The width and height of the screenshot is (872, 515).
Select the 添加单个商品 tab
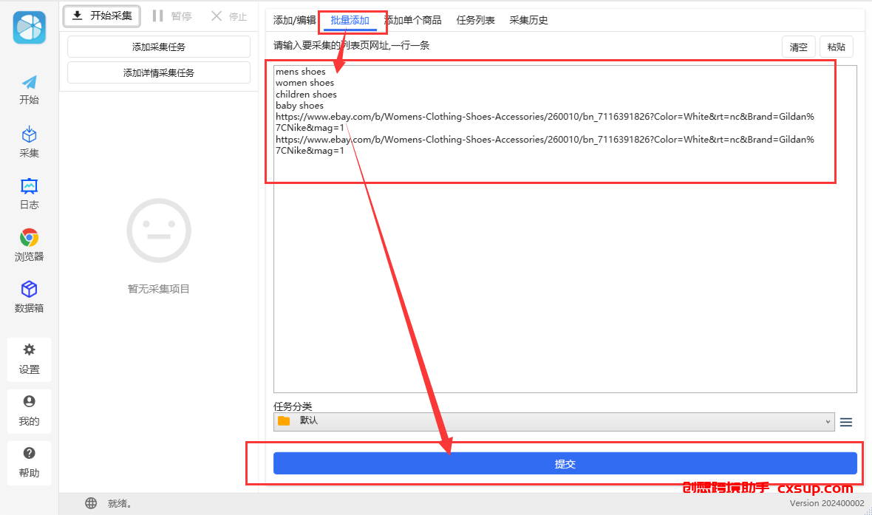(413, 21)
